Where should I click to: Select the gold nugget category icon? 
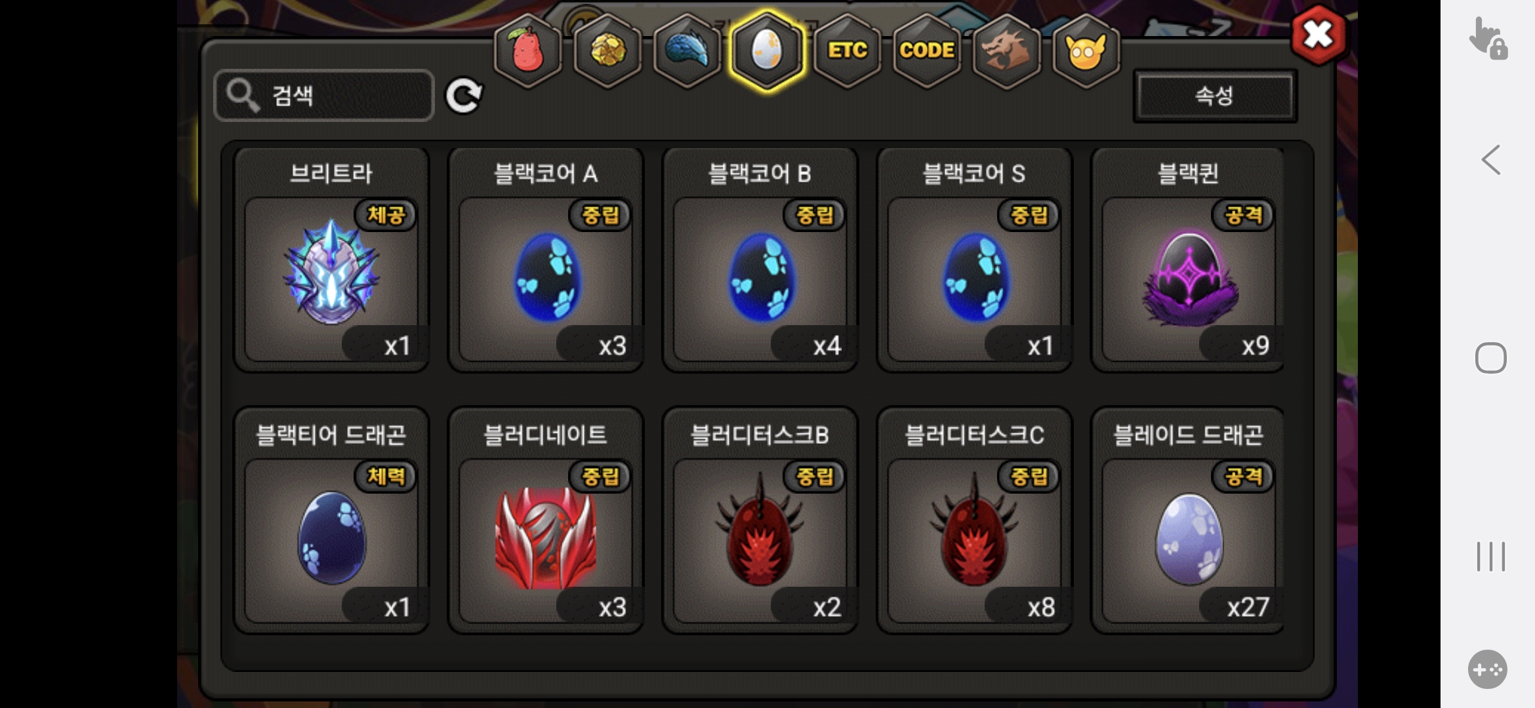click(x=608, y=50)
